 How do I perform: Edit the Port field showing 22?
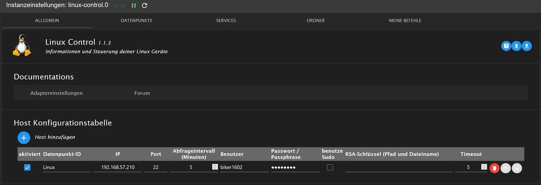pyautogui.click(x=156, y=167)
